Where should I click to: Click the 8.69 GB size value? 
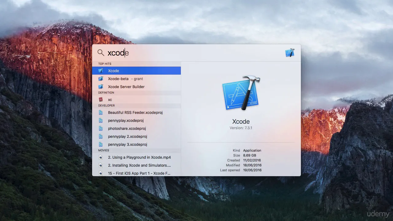pyautogui.click(x=250, y=155)
